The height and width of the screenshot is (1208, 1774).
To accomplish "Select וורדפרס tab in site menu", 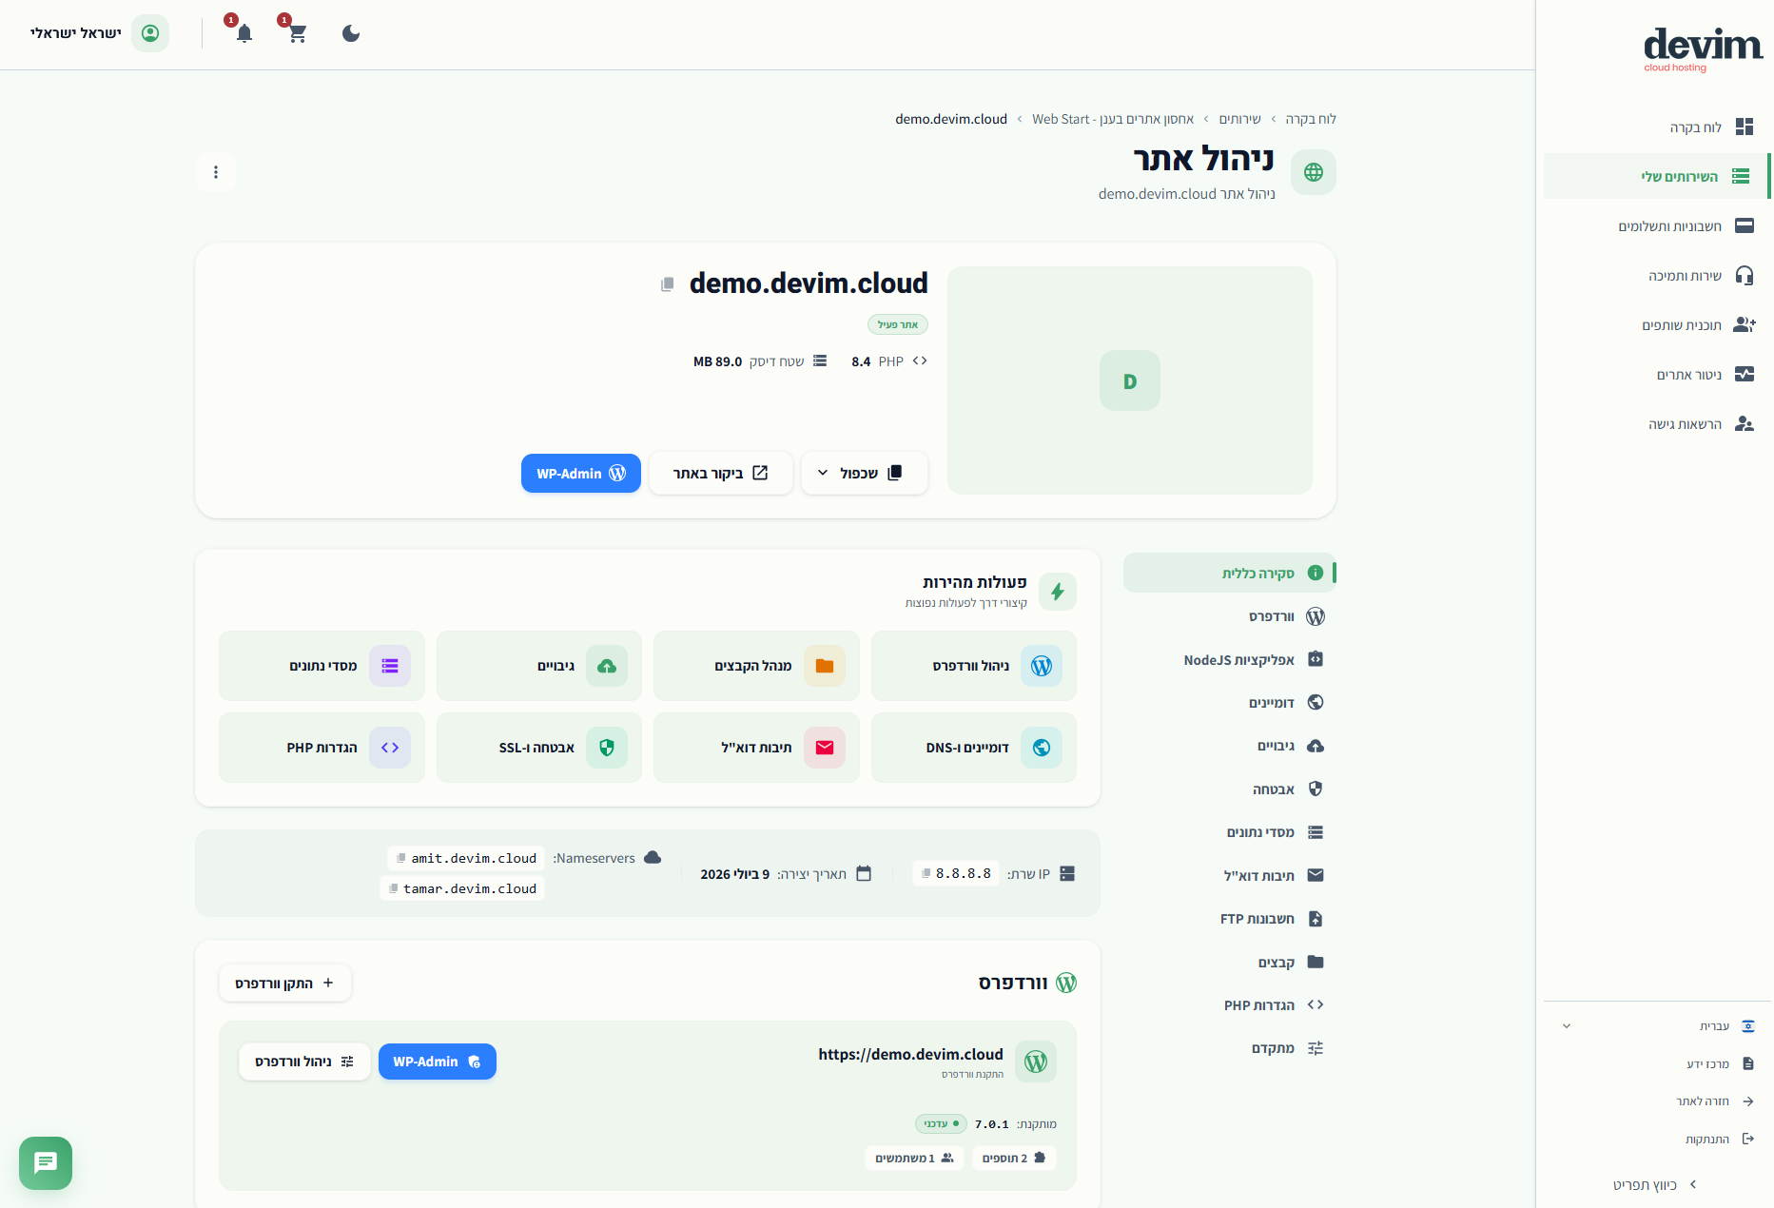I will (x=1229, y=616).
